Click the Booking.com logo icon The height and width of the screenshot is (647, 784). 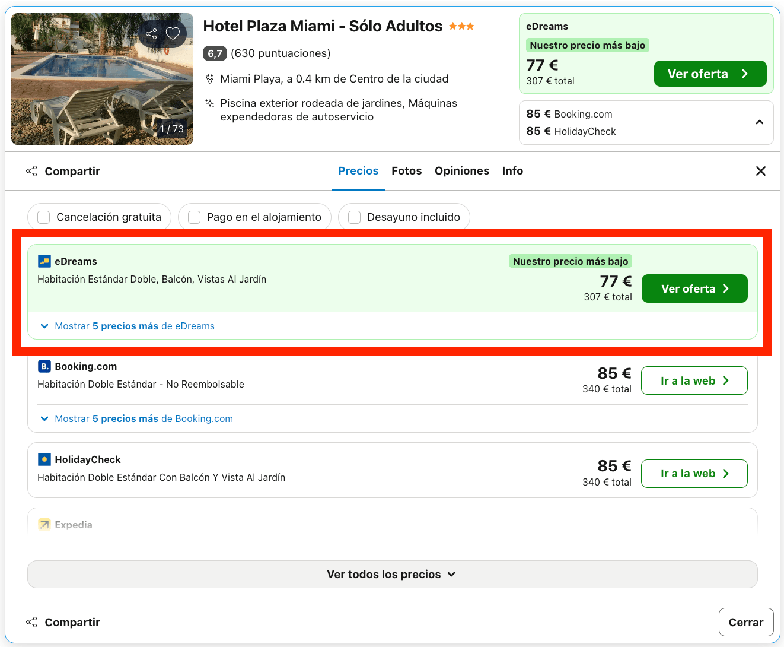[44, 366]
